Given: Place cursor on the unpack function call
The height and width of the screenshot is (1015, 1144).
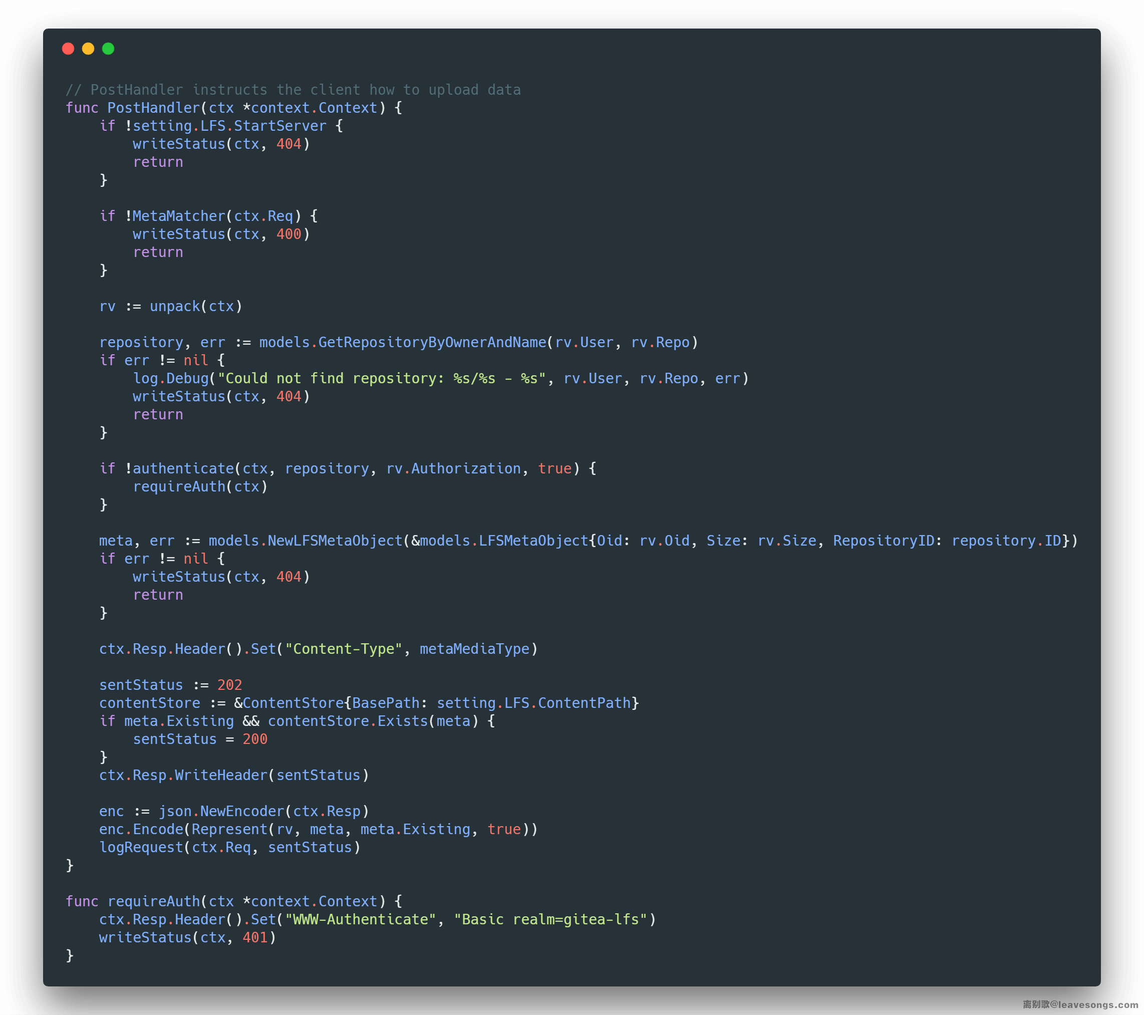Looking at the screenshot, I should point(175,306).
